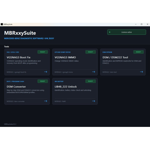Click the DSM EEPROM read/write description
The width and height of the screenshot is (150, 150).
122,62
